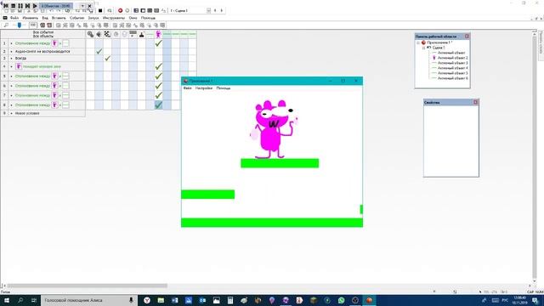Open the События menu

[x=77, y=18]
